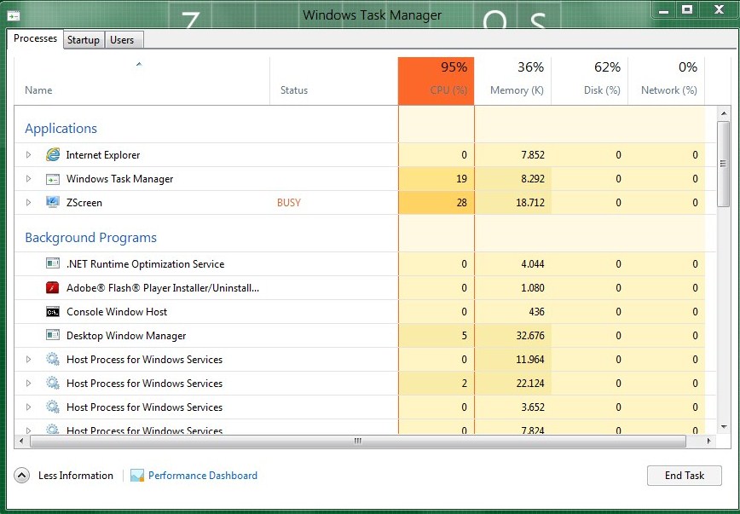
Task: Sort by the Name column header
Action: pyautogui.click(x=142, y=81)
